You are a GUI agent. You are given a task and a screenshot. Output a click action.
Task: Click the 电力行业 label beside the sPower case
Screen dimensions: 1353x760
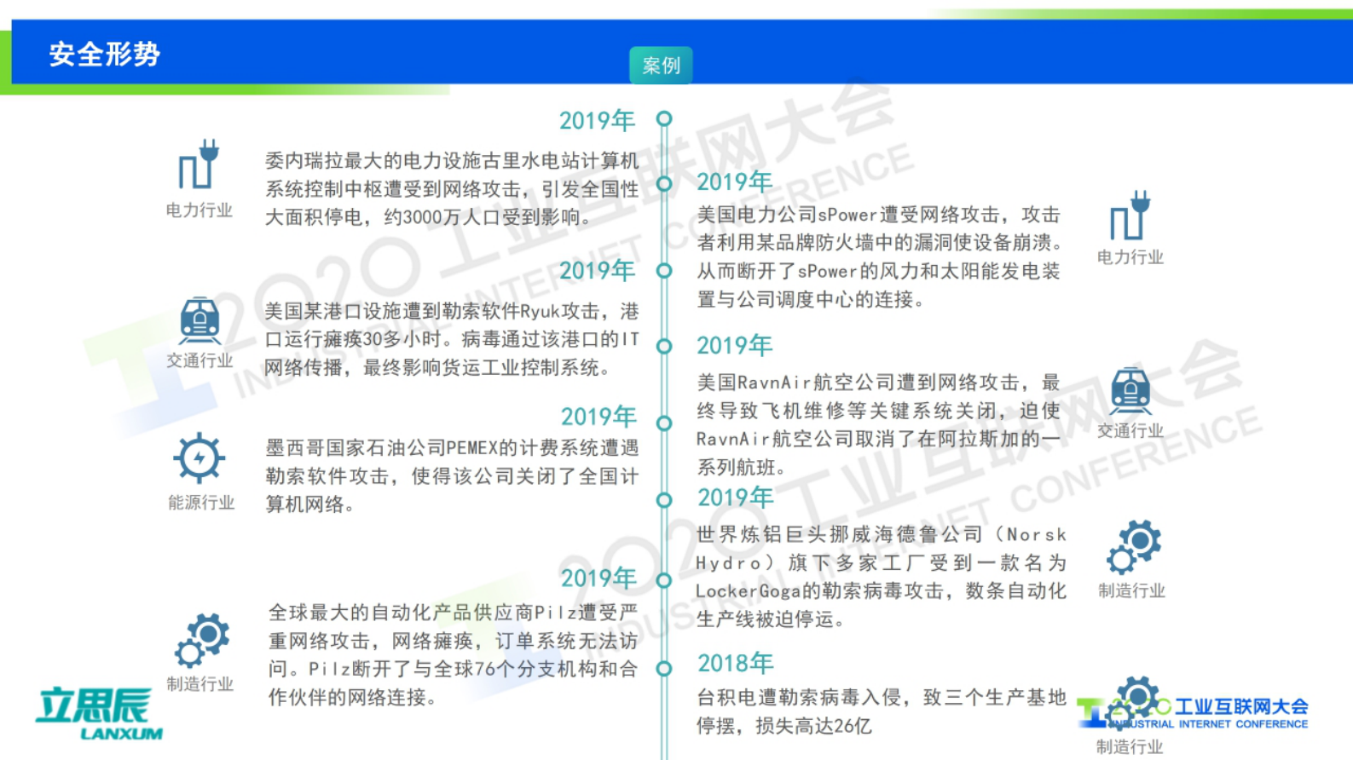pyautogui.click(x=1130, y=256)
